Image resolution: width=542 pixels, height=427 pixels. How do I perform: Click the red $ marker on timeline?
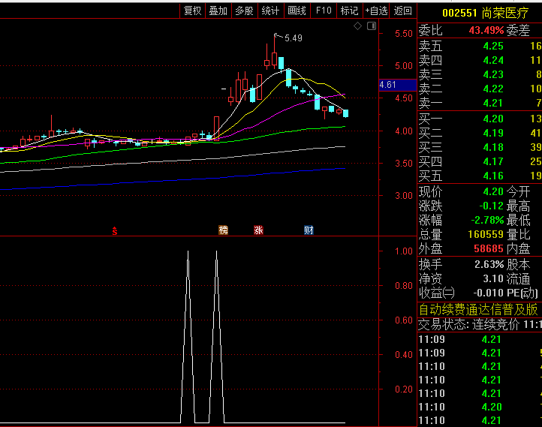click(115, 230)
